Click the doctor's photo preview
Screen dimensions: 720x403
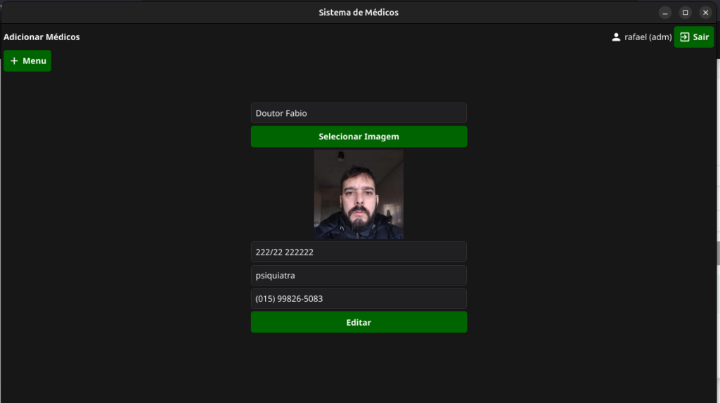tap(359, 194)
